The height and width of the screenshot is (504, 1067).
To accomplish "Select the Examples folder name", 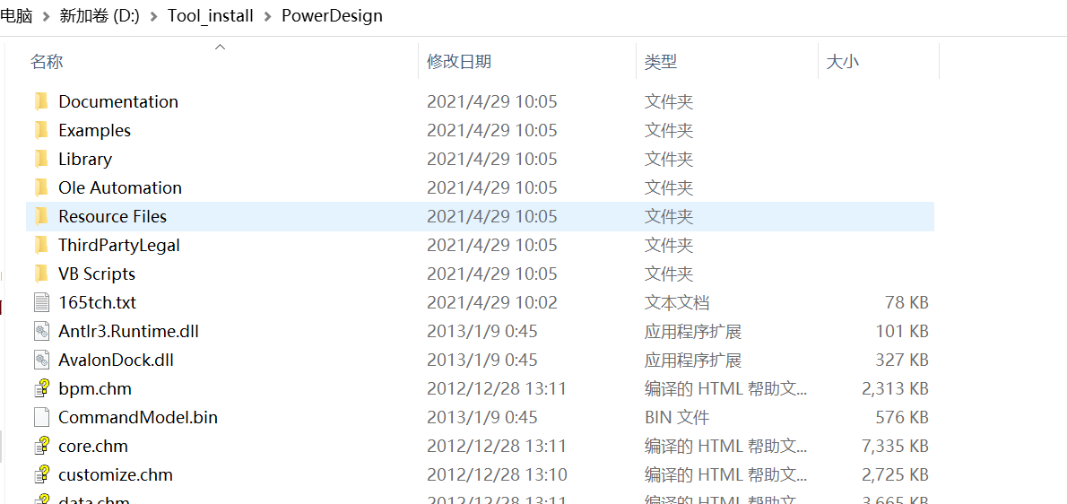I will pyautogui.click(x=94, y=130).
